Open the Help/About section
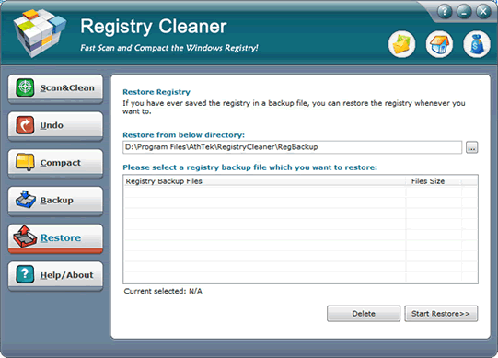The height and width of the screenshot is (358, 498). (x=55, y=275)
